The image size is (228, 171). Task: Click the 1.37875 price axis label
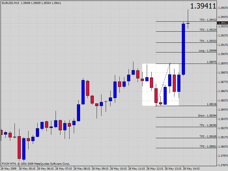(223, 165)
